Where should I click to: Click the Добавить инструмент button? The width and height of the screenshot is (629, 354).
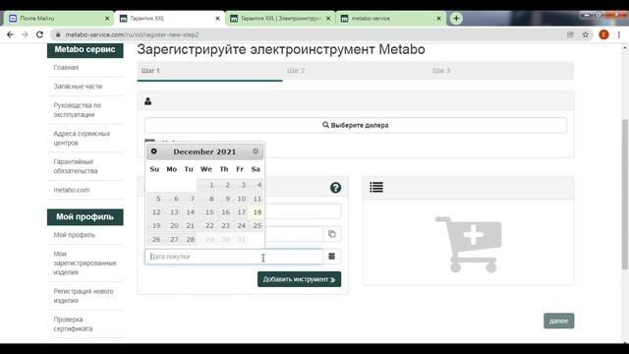point(299,279)
